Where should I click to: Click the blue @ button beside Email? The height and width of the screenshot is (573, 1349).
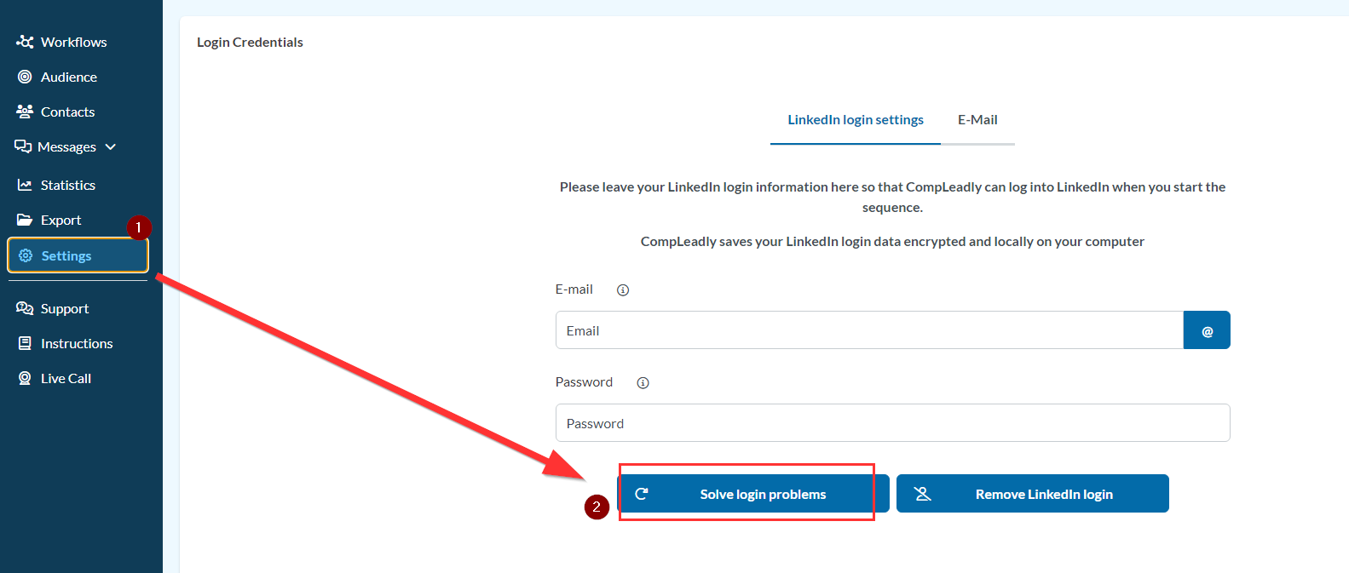click(x=1207, y=330)
